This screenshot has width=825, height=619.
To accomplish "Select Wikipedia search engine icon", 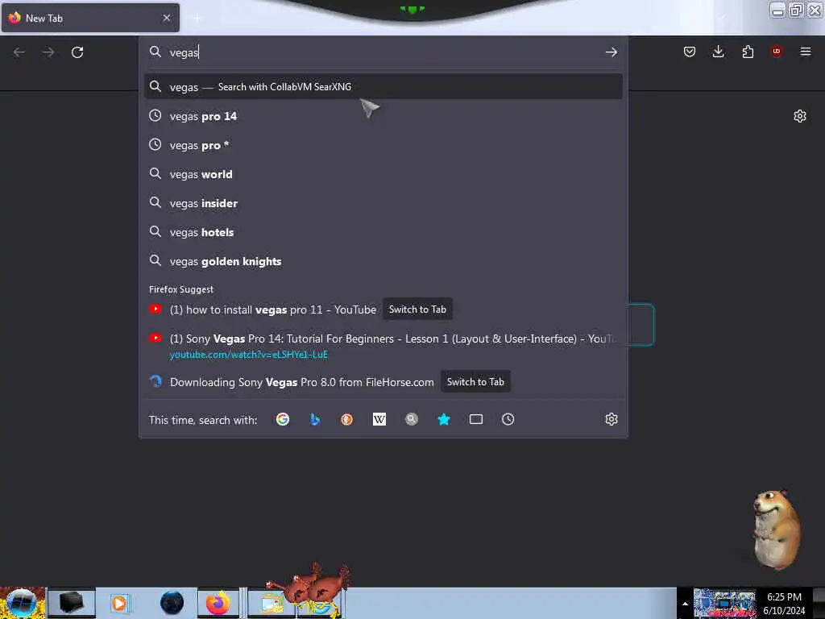I will coord(379,419).
